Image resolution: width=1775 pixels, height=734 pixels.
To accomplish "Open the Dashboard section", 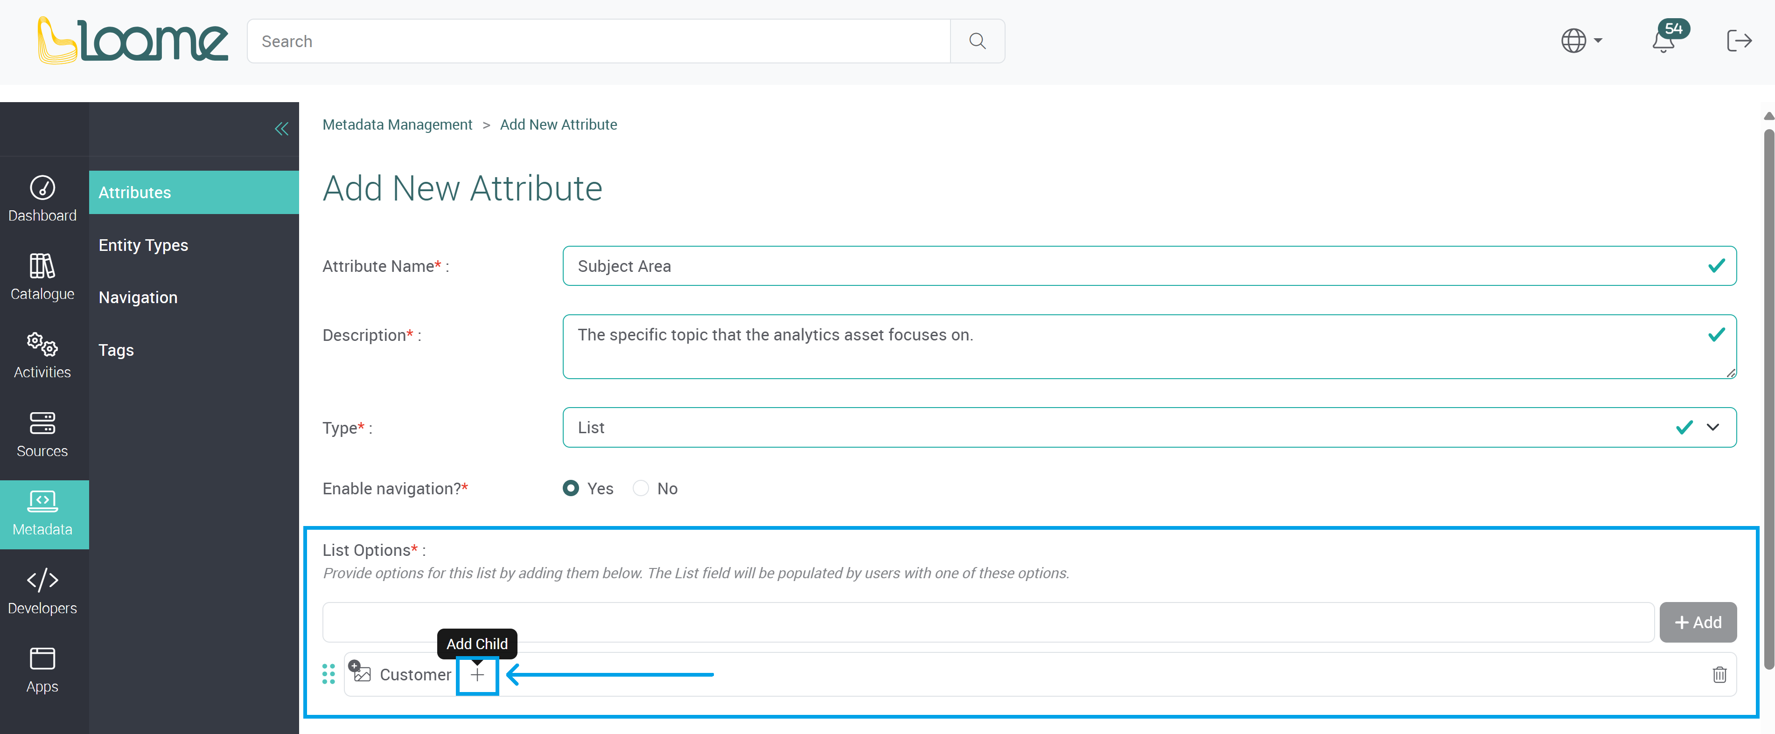I will coord(43,198).
